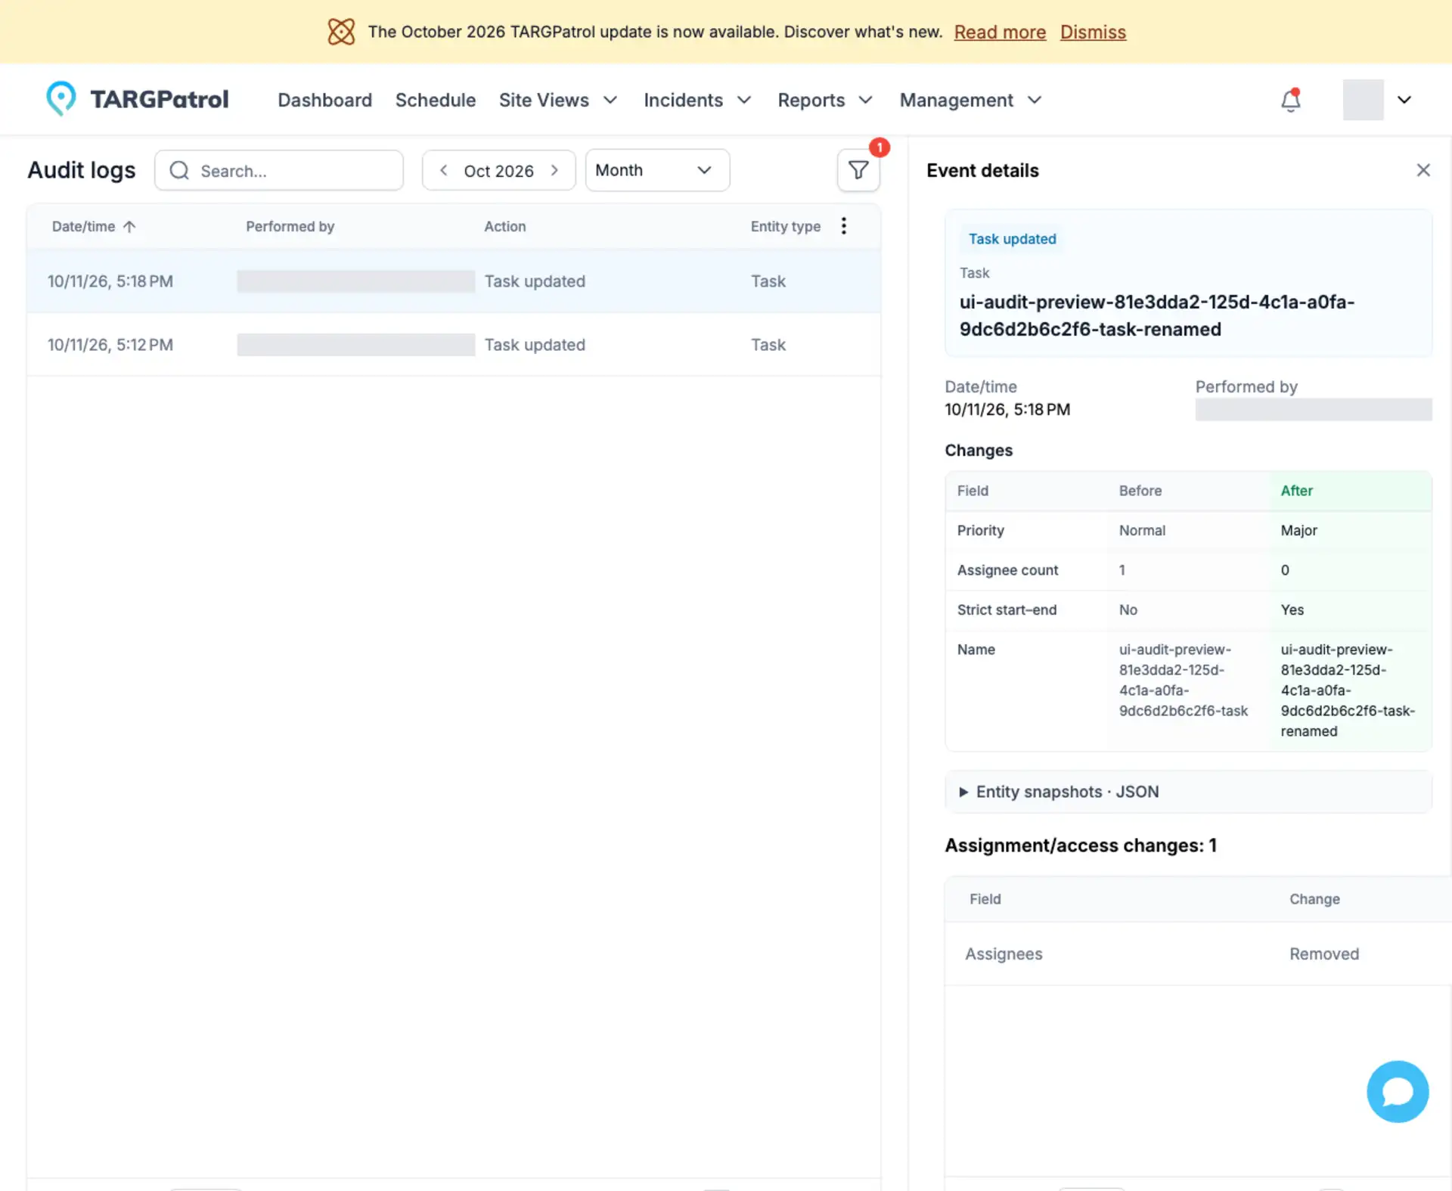Click Read more in the banner

[x=1000, y=32]
